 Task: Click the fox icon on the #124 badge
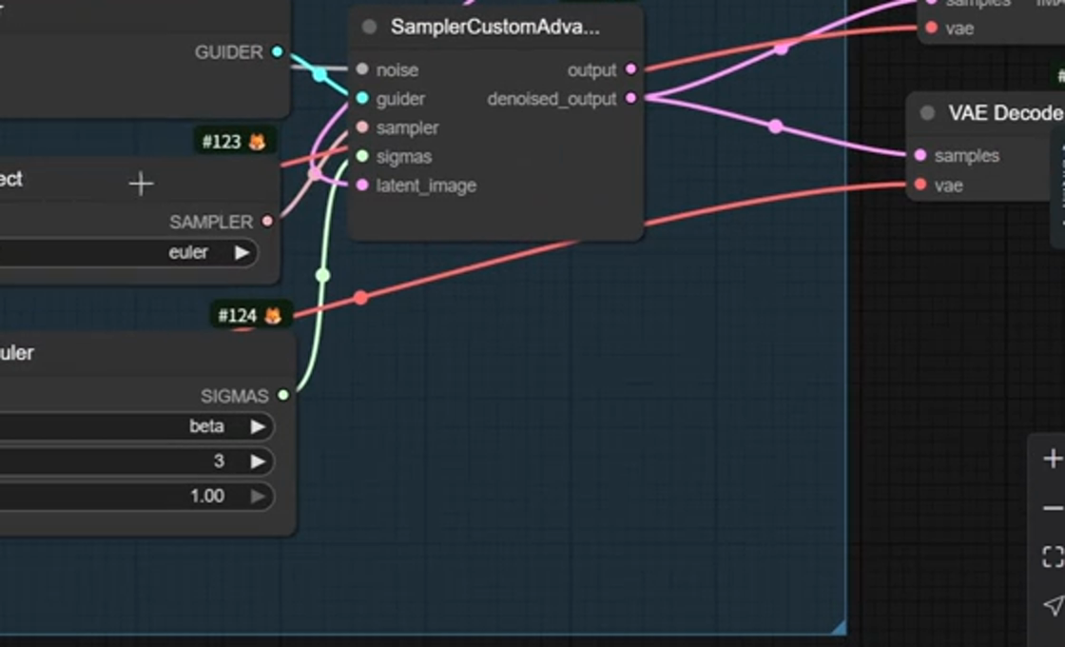pyautogui.click(x=273, y=315)
